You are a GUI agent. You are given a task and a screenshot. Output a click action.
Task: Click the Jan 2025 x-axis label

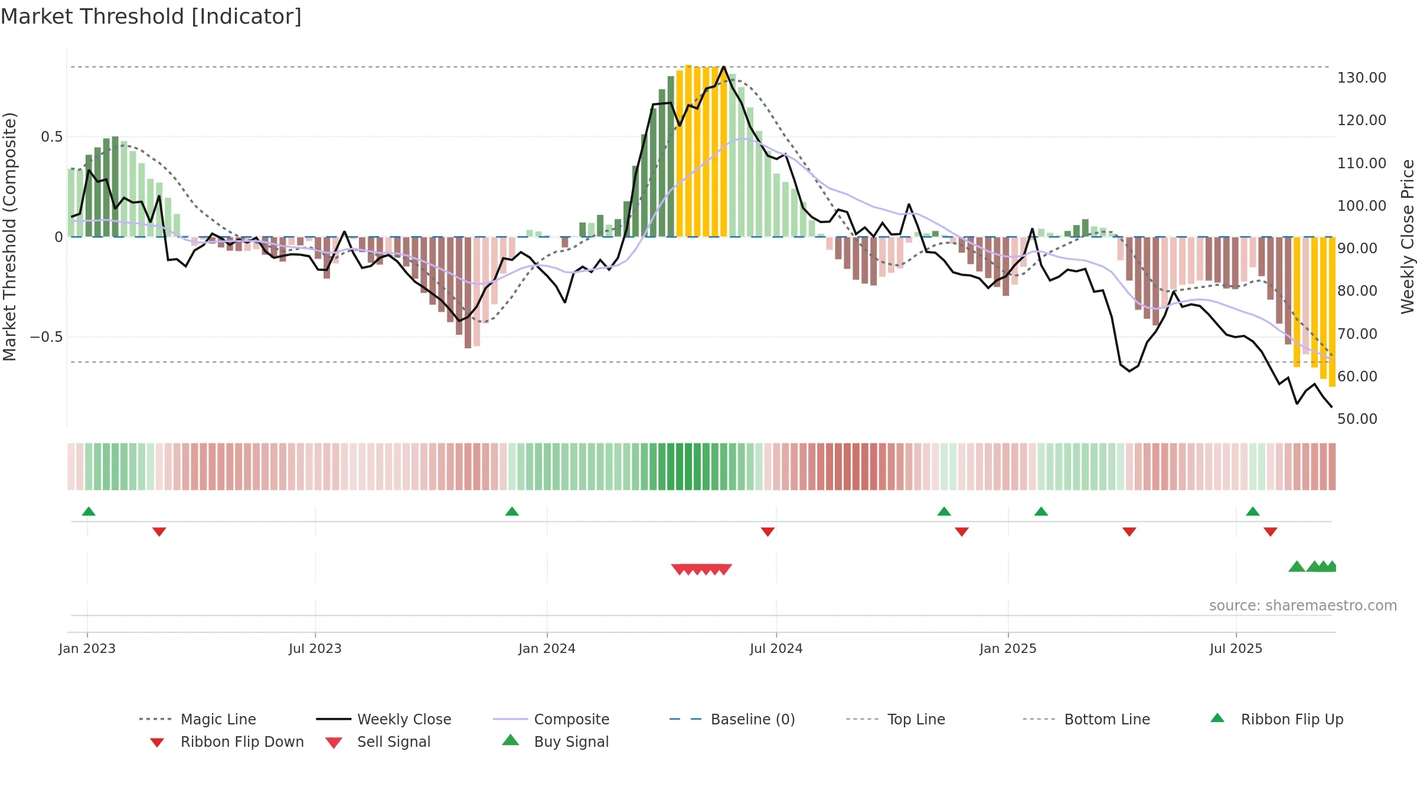1008,649
